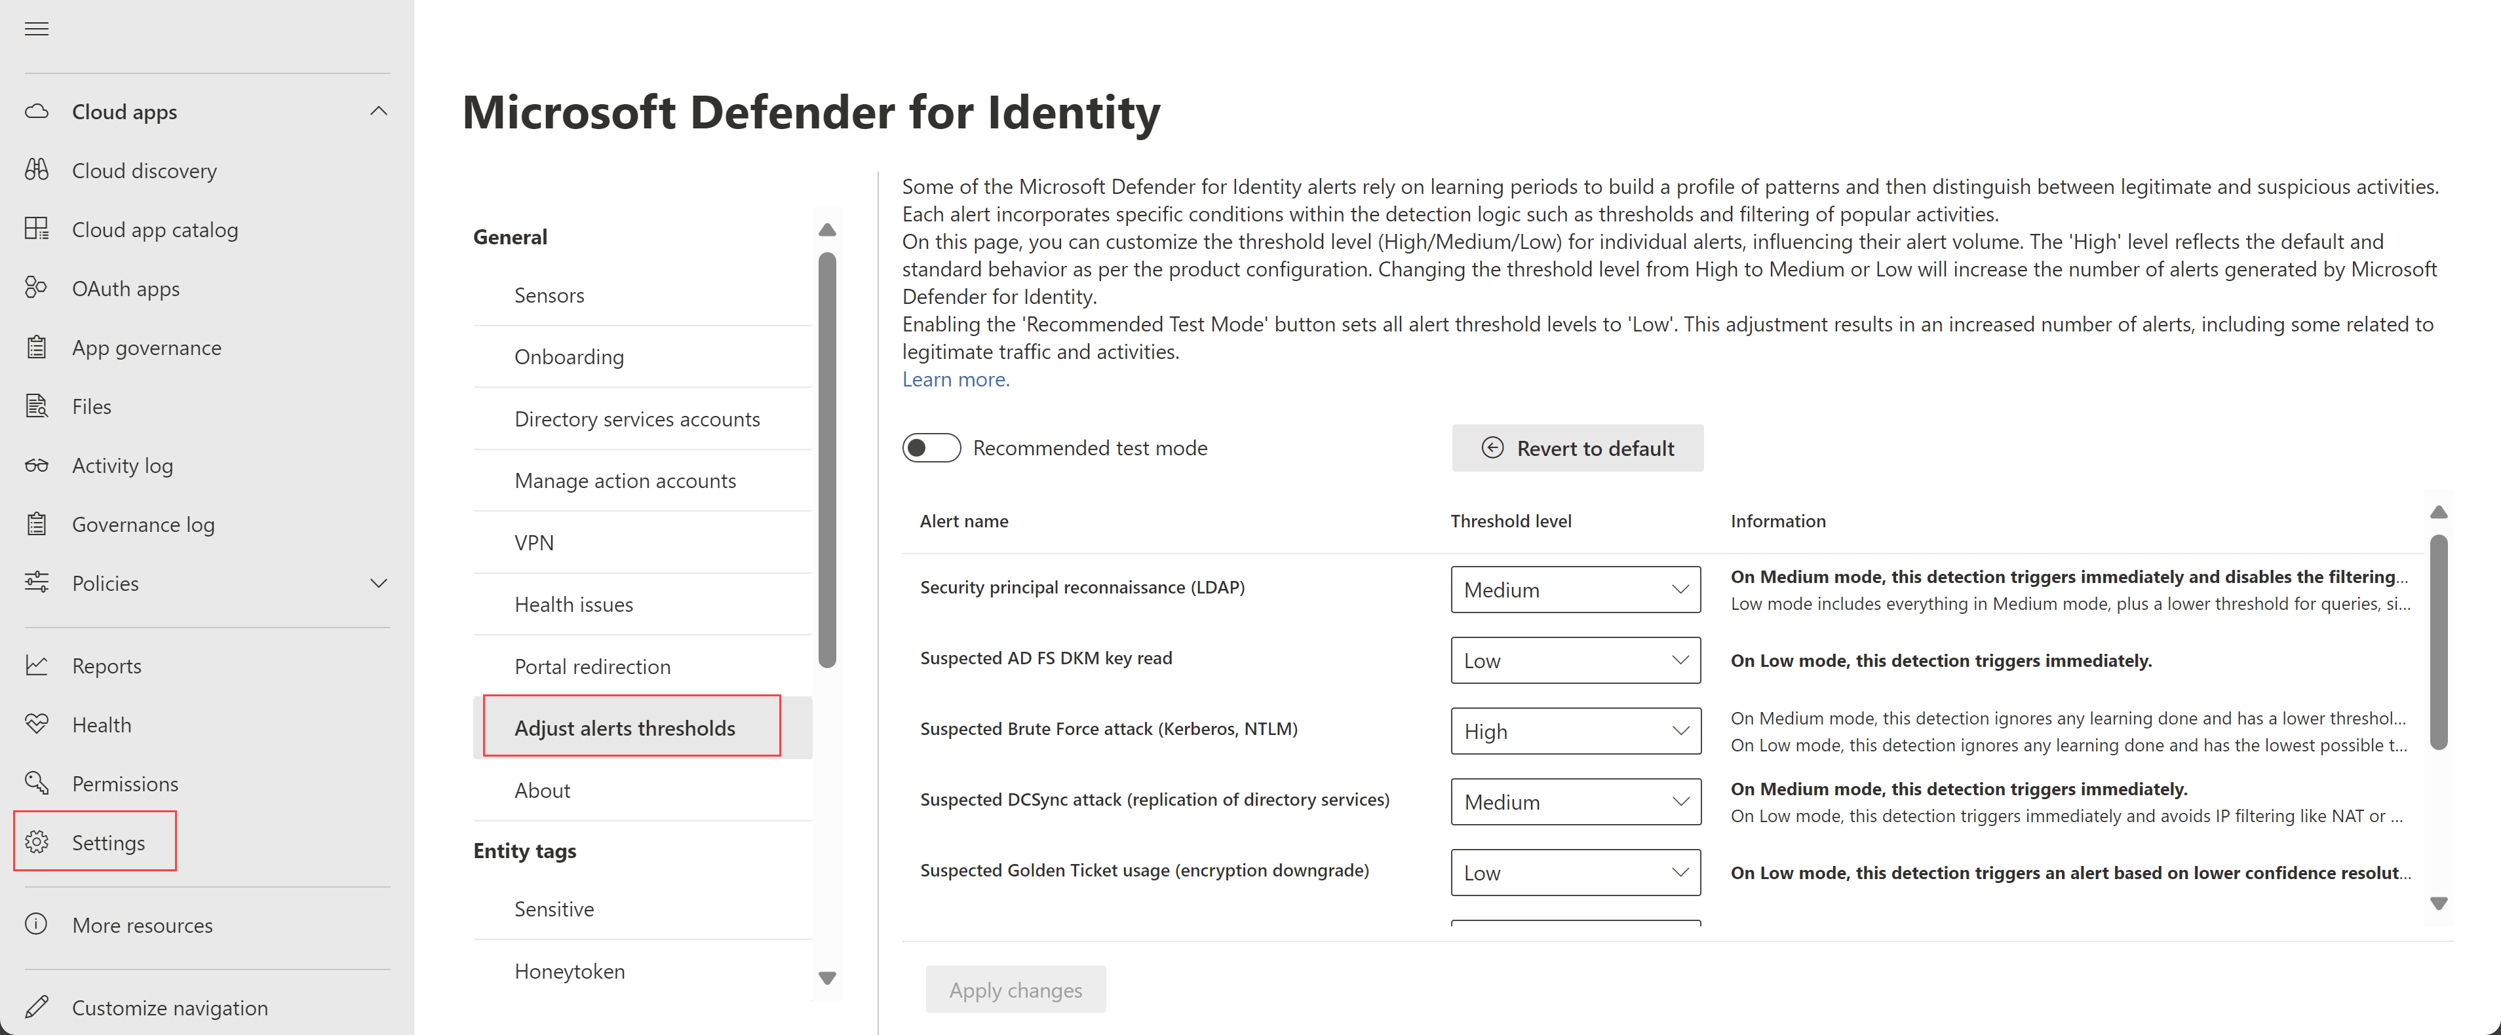Click the Settings gear icon
The image size is (2501, 1035).
37,842
